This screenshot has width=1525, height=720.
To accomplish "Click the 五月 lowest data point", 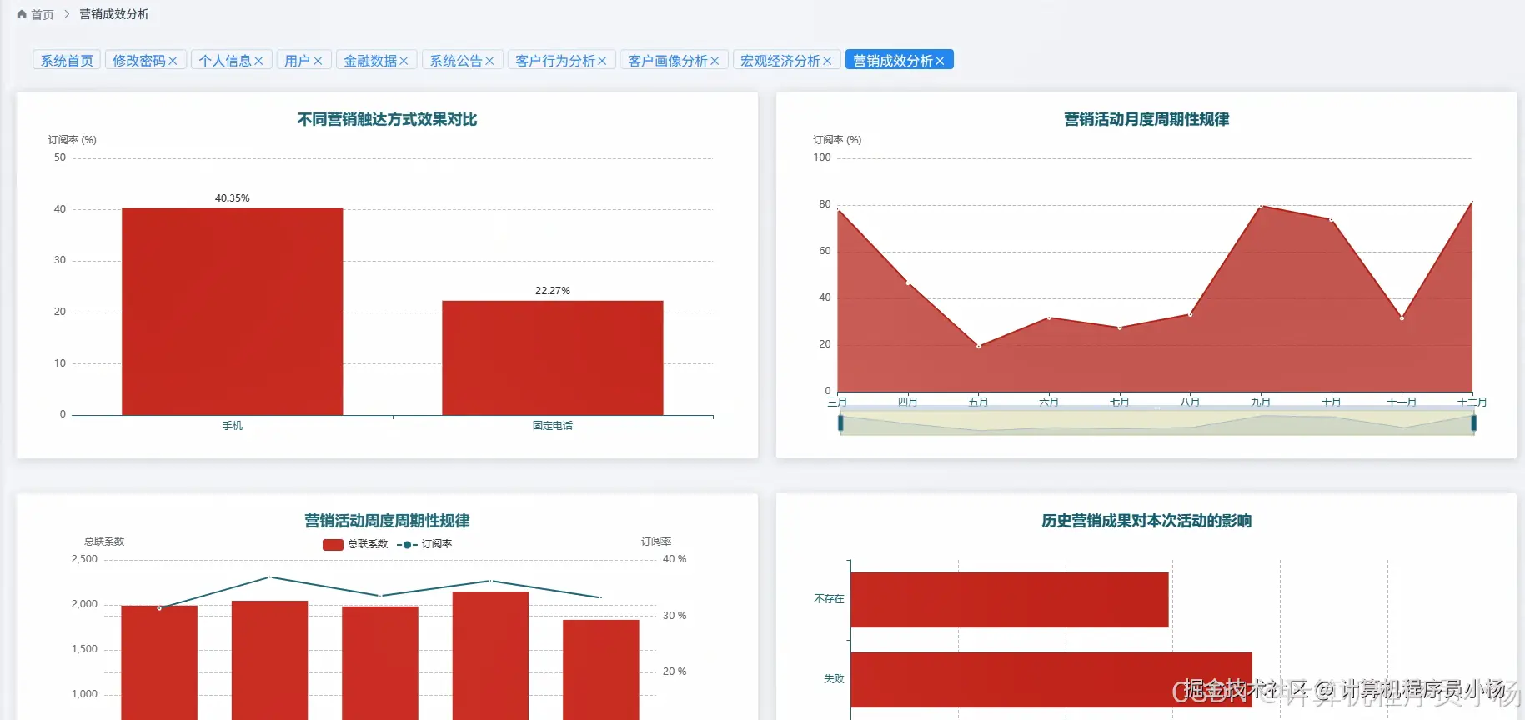I will [979, 346].
